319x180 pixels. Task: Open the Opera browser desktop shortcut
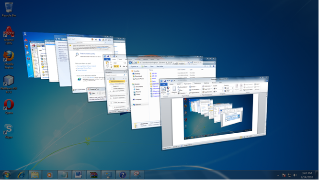(9, 106)
